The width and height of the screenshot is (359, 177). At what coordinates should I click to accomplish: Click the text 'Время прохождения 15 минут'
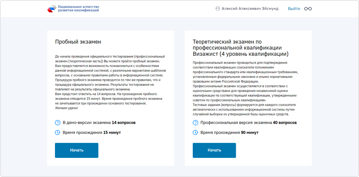[x=92, y=132]
